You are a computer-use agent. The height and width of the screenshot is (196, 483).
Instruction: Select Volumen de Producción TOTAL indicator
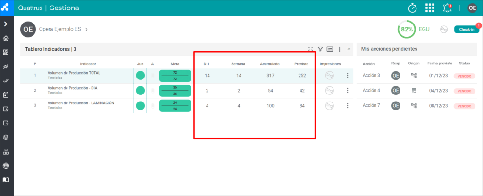click(x=74, y=73)
